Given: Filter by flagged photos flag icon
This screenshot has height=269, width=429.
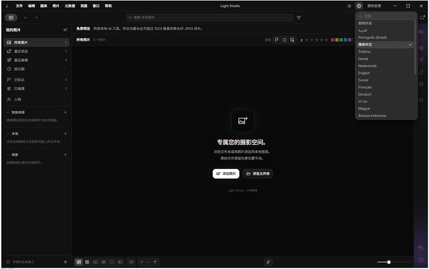Looking at the screenshot, I should tap(276, 40).
